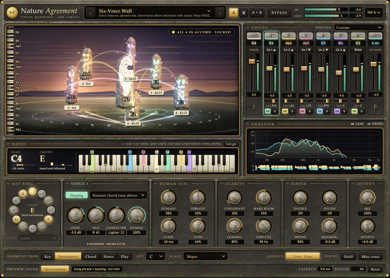Select the VOICES master channel tab

tap(375, 36)
